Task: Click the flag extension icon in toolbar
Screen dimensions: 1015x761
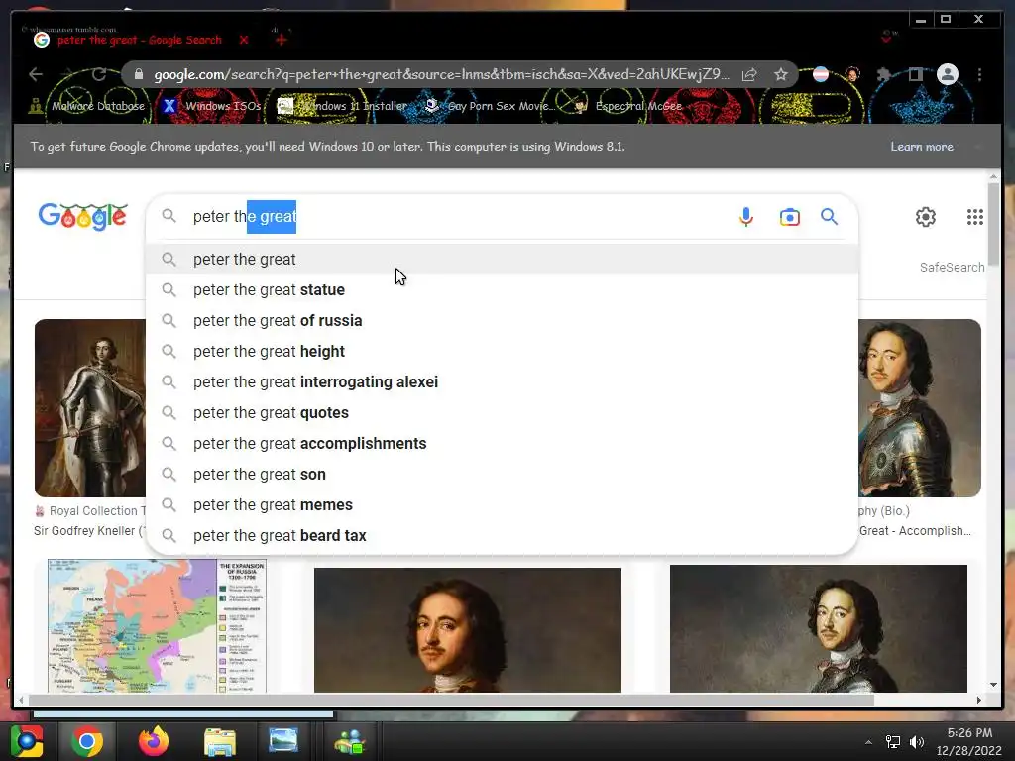Action: pos(820,75)
